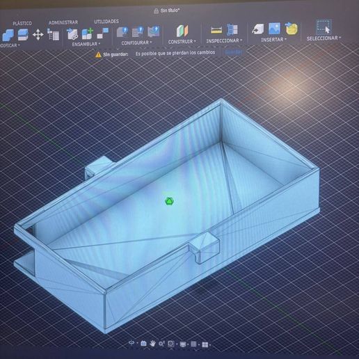
Task: Activate the Orbit tool in navigation bar
Action: pyautogui.click(x=131, y=343)
